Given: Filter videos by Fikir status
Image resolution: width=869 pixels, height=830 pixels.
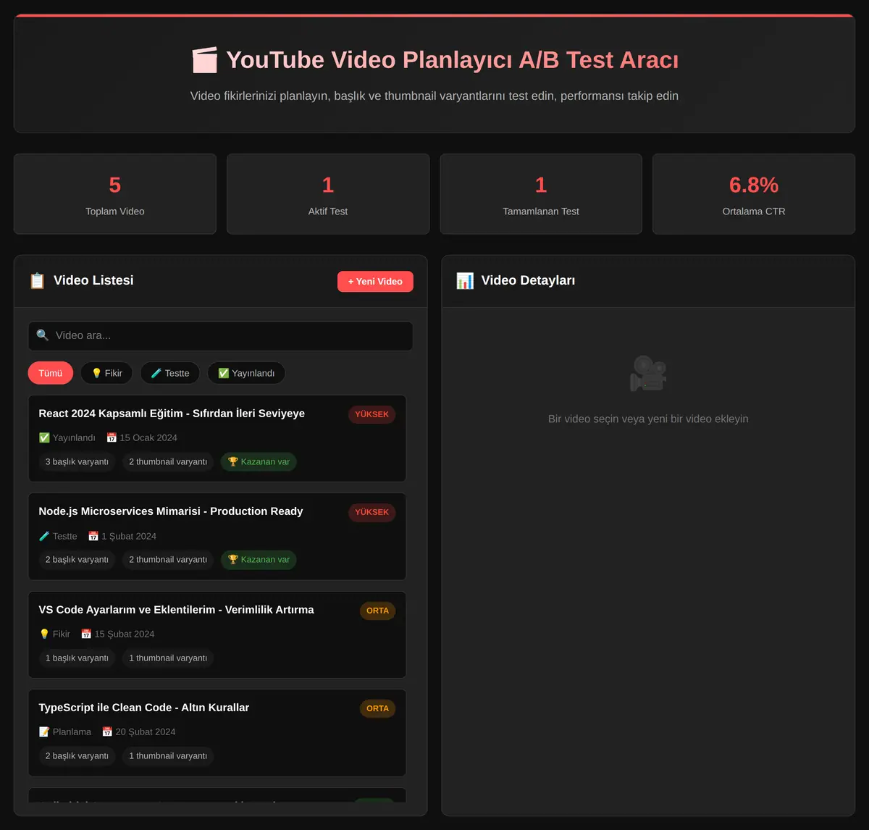Looking at the screenshot, I should tap(106, 373).
